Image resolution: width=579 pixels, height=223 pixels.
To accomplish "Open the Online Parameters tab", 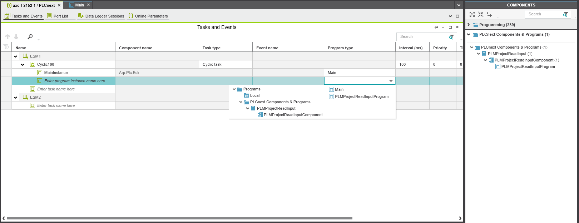I will (148, 16).
